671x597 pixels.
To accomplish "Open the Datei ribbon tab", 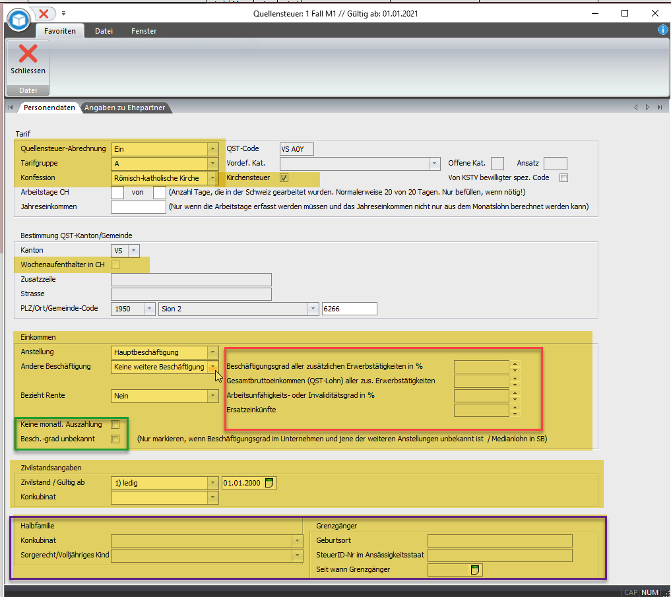I will coord(104,31).
